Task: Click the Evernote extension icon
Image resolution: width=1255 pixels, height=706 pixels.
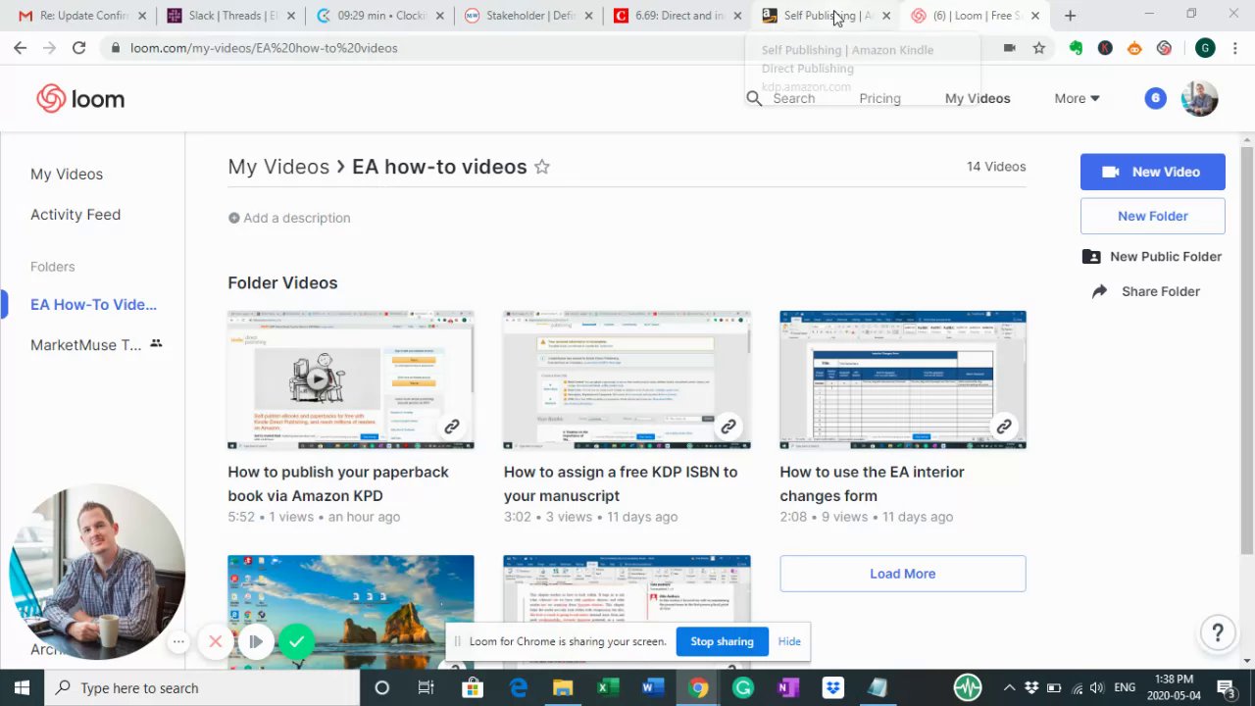Action: point(1076,48)
